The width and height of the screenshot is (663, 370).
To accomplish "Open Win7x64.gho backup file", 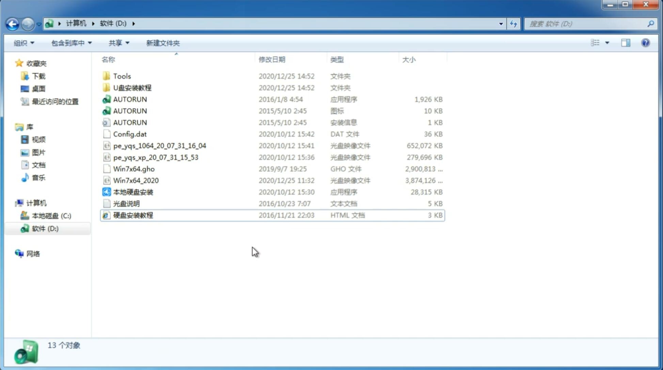I will pos(134,169).
